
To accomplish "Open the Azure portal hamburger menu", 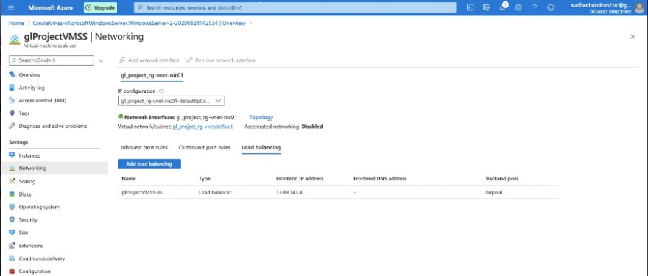I will tap(11, 7).
